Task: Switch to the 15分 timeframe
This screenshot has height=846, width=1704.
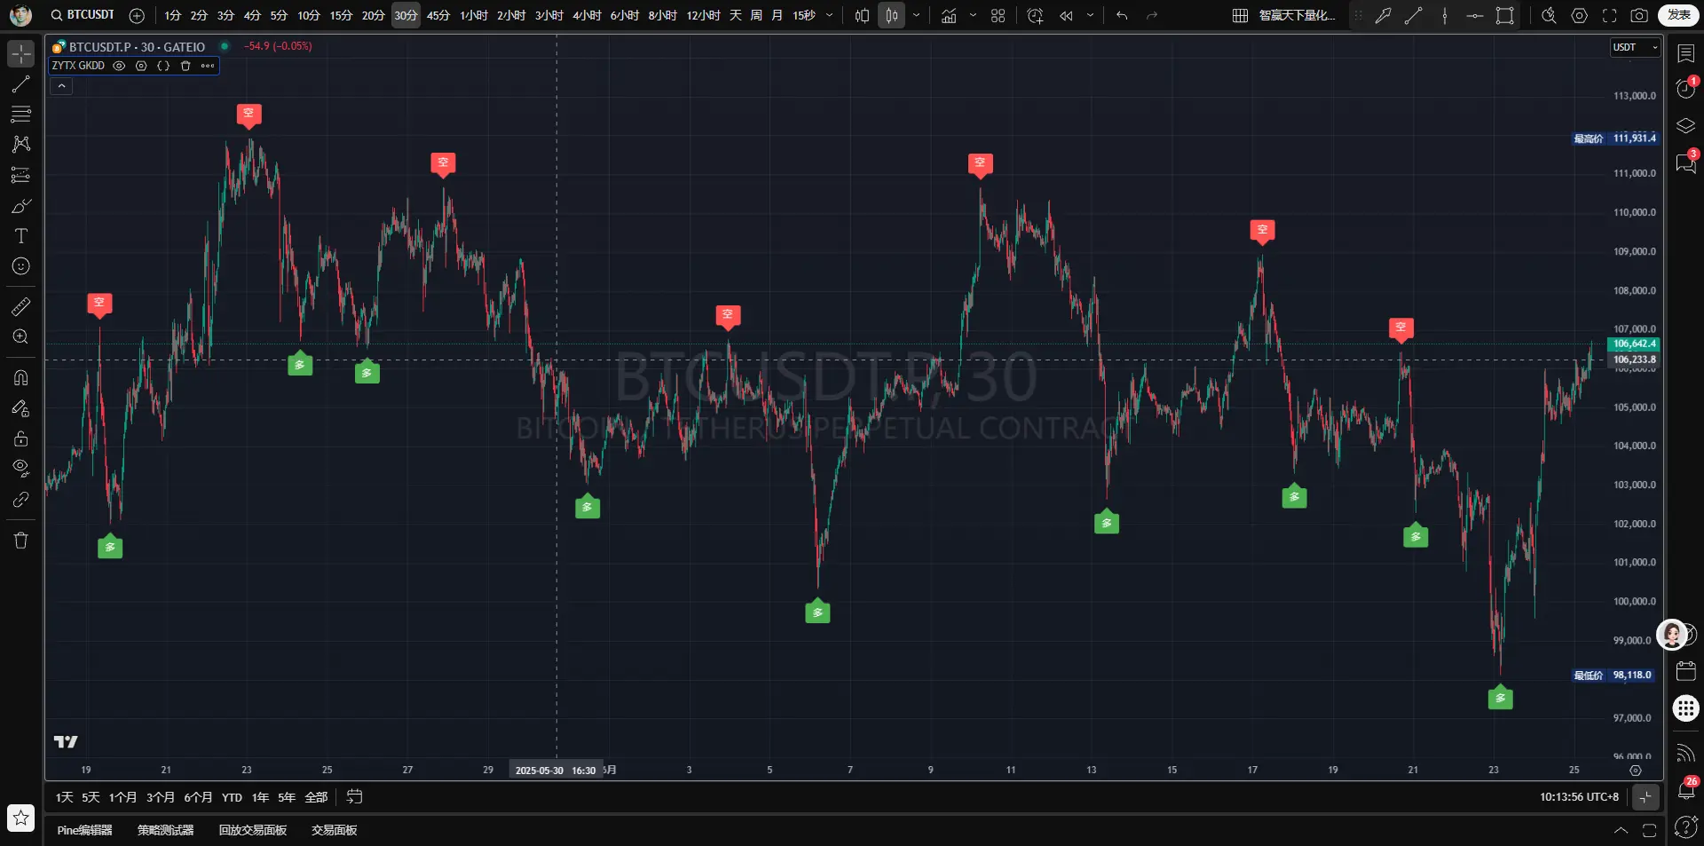Action: [341, 15]
